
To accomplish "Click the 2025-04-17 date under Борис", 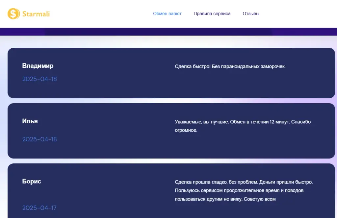I will (x=39, y=208).
